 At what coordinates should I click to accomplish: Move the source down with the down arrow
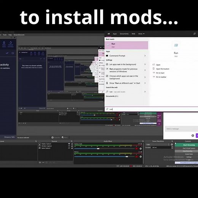(x=54, y=163)
